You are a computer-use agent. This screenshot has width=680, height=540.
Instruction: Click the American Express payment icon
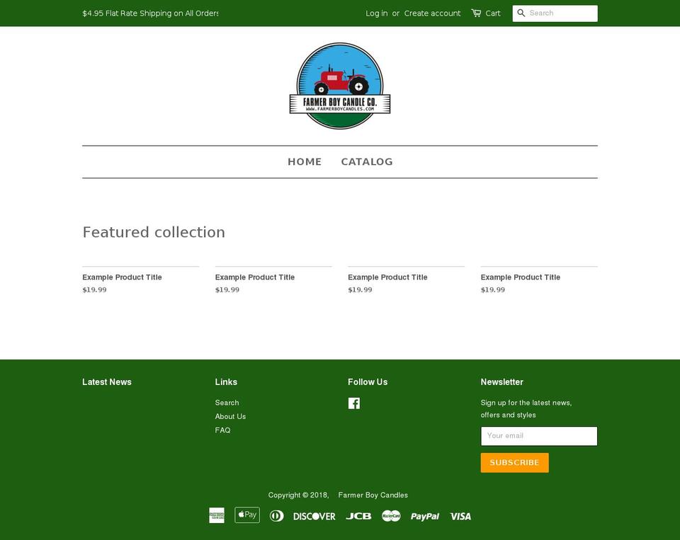coord(217,515)
